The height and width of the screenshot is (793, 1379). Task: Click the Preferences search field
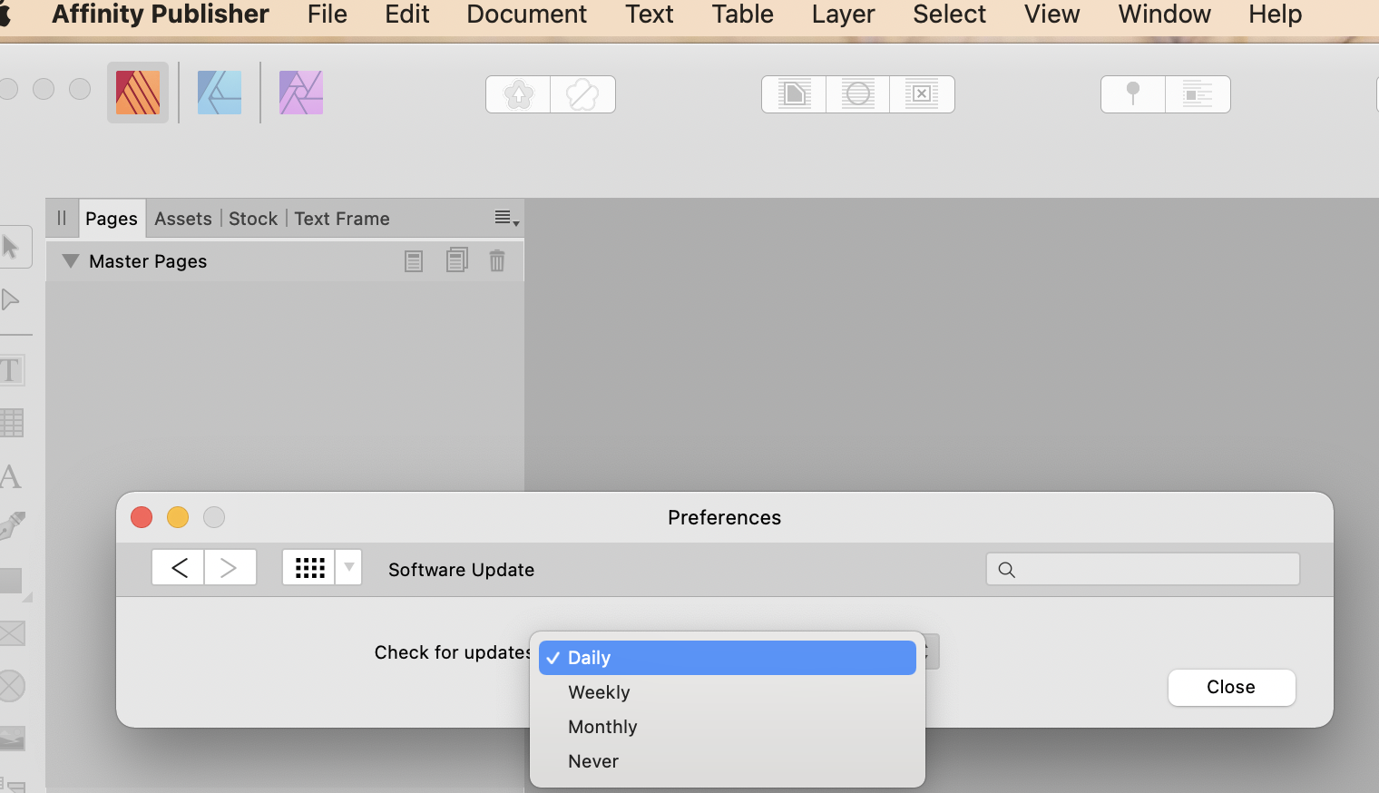pos(1143,569)
